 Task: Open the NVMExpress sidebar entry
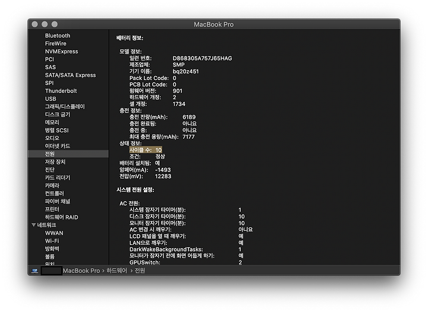pyautogui.click(x=61, y=52)
